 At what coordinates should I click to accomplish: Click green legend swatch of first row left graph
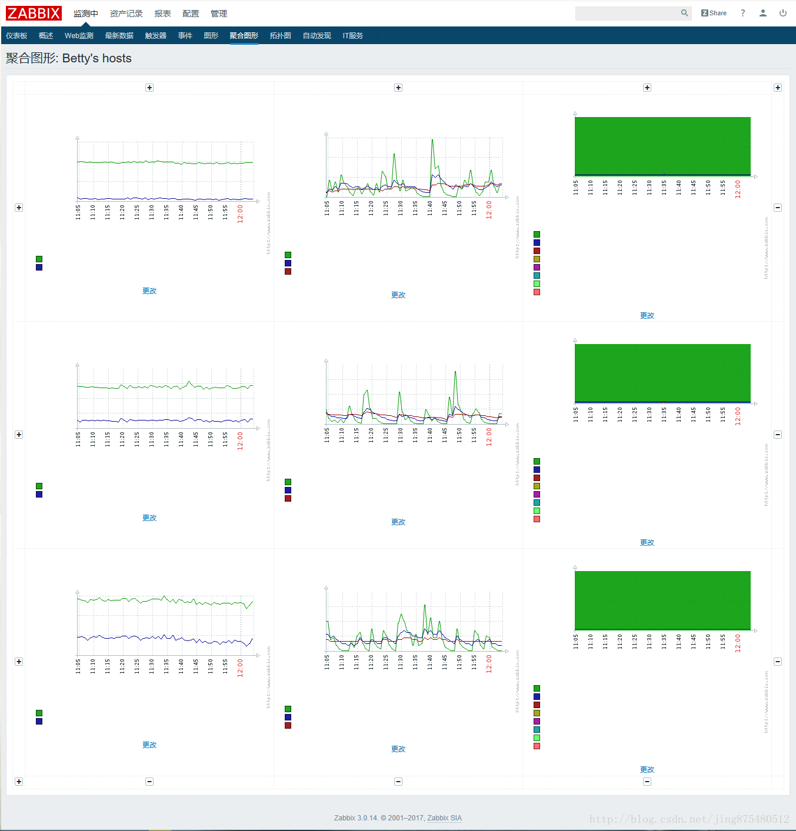click(x=39, y=259)
